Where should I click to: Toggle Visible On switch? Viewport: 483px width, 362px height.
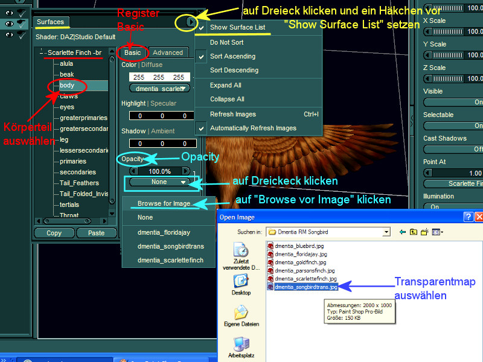pos(453,102)
